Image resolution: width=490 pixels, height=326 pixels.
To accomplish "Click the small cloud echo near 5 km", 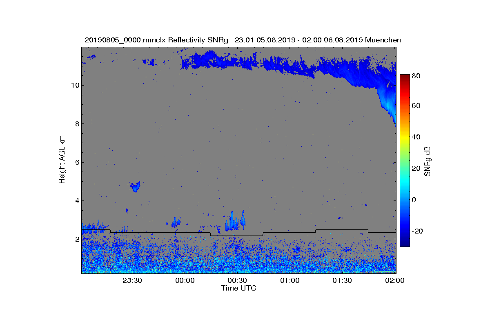I will [135, 187].
